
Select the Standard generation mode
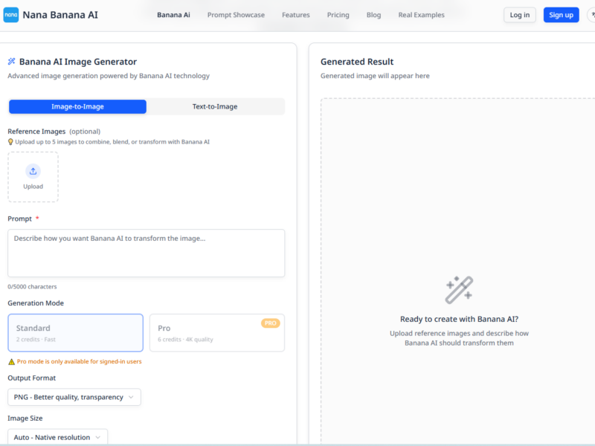point(75,332)
